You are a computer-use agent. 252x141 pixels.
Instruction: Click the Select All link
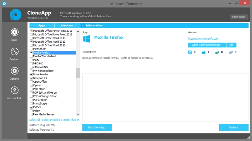[34, 120]
